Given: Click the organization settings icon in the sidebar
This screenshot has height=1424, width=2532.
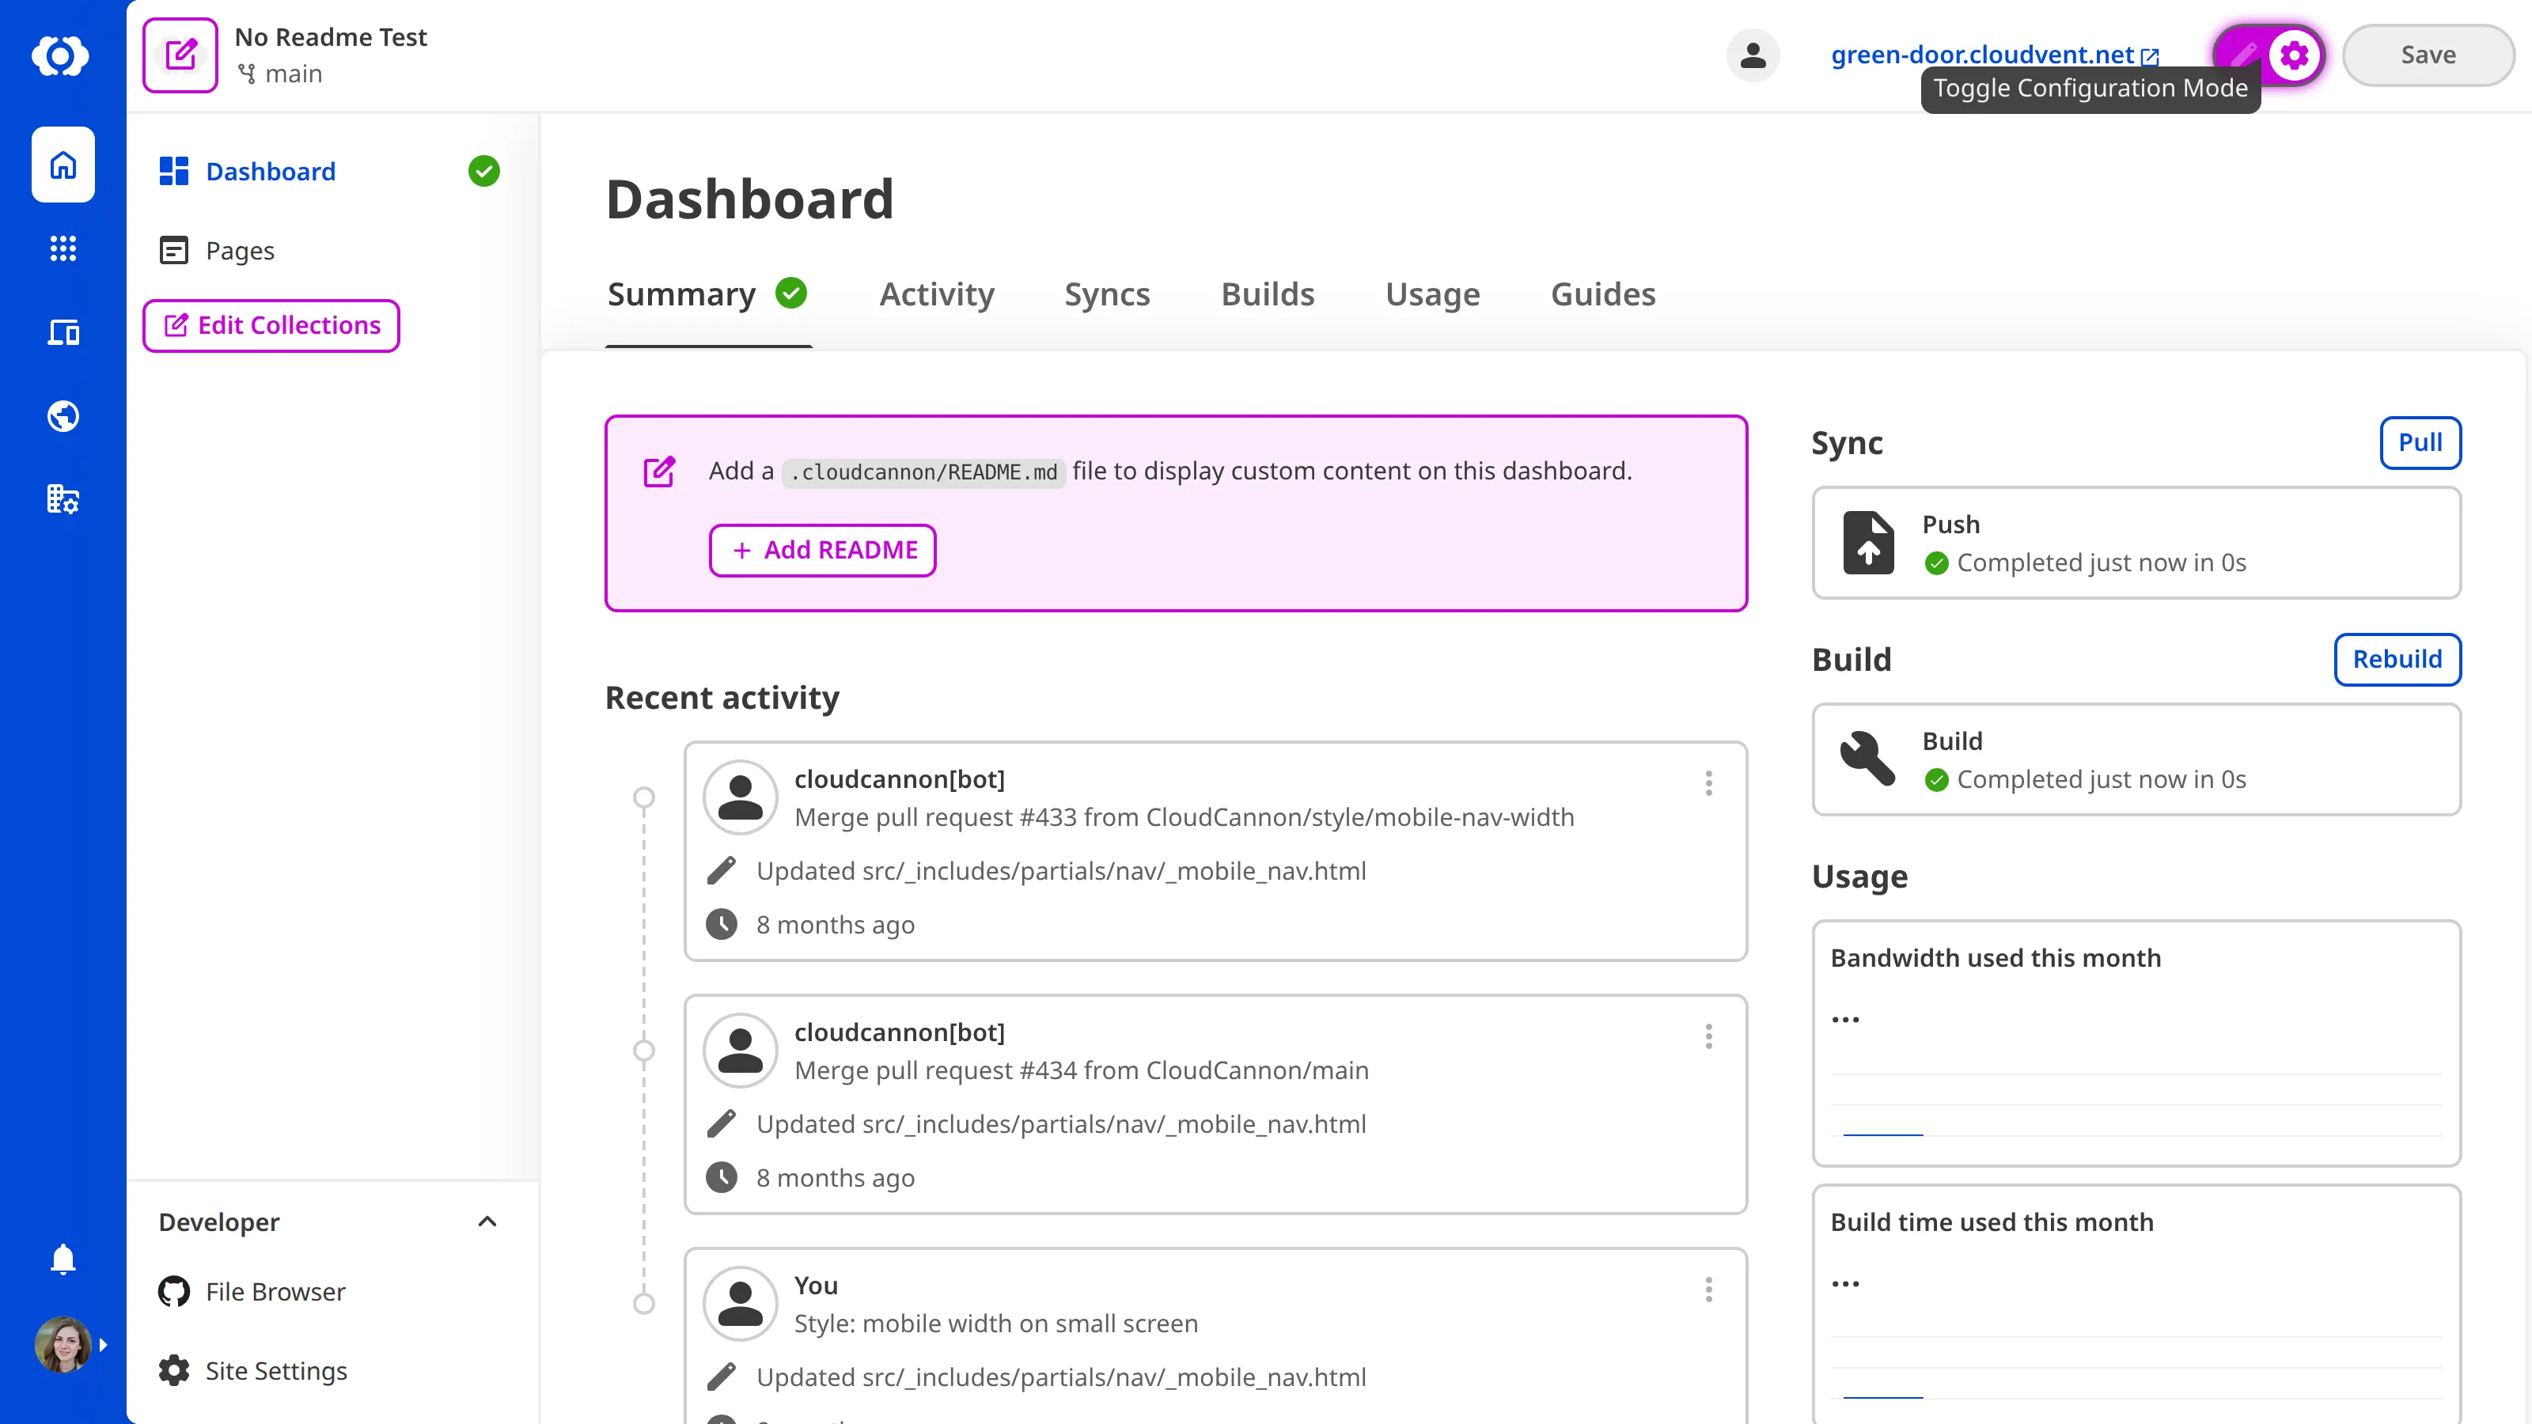Looking at the screenshot, I should (x=62, y=498).
